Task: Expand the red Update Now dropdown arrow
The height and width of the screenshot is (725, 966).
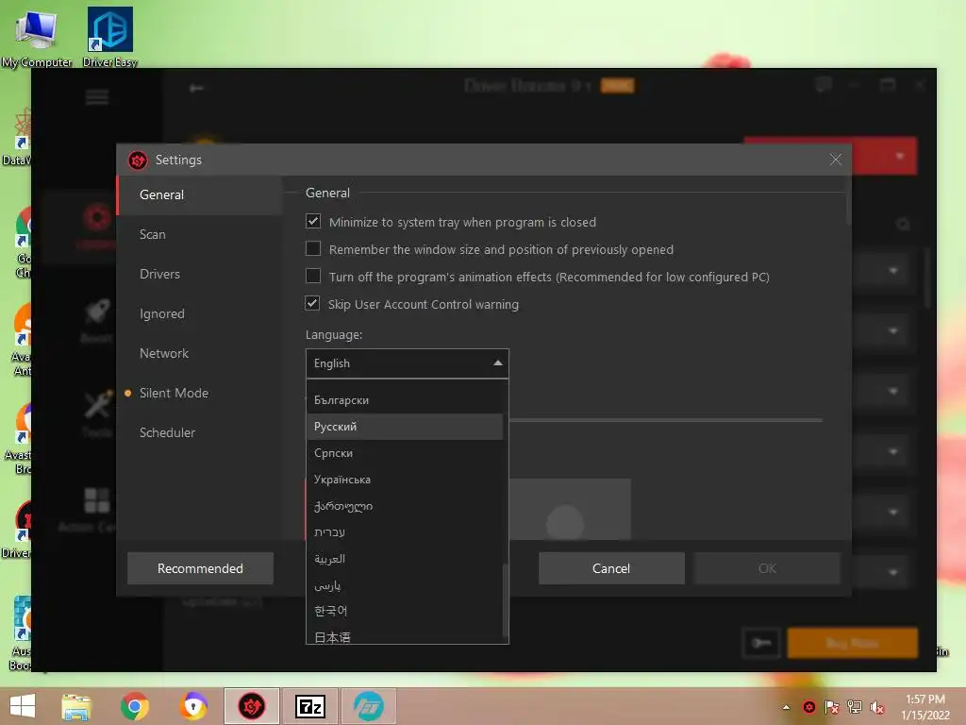Action: point(899,156)
